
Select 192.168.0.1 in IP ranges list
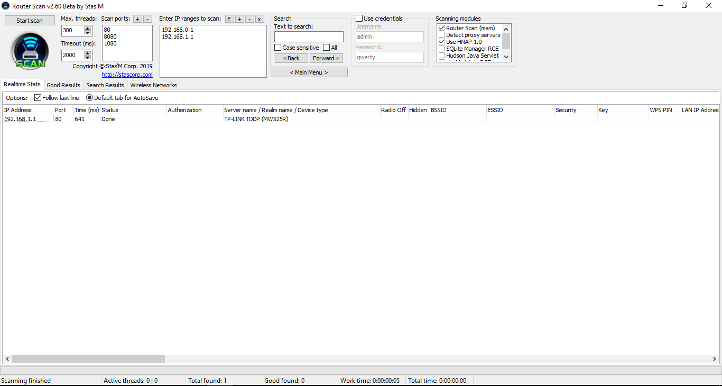coord(178,30)
